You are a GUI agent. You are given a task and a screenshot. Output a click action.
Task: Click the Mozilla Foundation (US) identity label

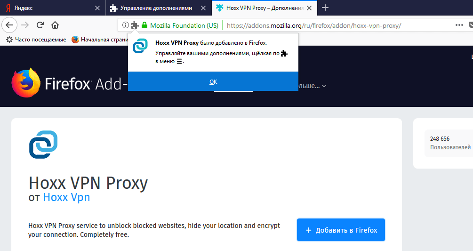tap(184, 25)
